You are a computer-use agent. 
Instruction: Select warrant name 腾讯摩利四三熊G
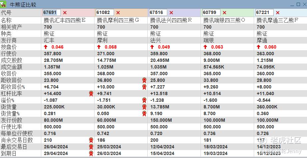coord(118,20)
